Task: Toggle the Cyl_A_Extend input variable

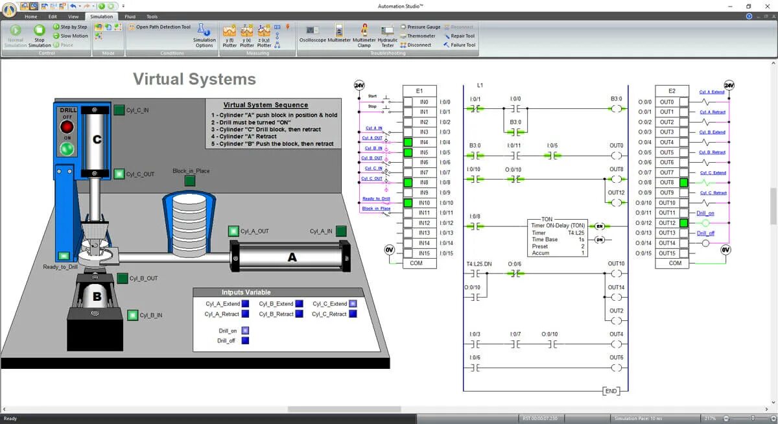Action: [x=245, y=303]
